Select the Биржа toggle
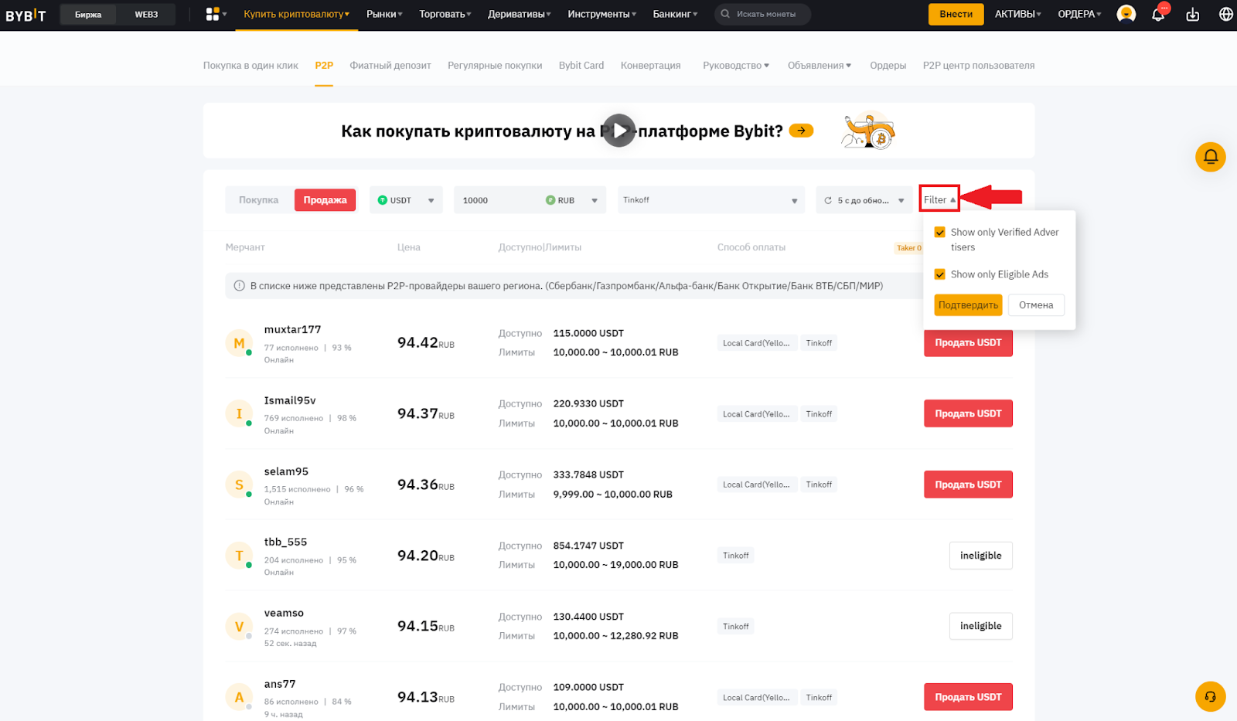Viewport: 1237px width, 721px height. [x=88, y=15]
